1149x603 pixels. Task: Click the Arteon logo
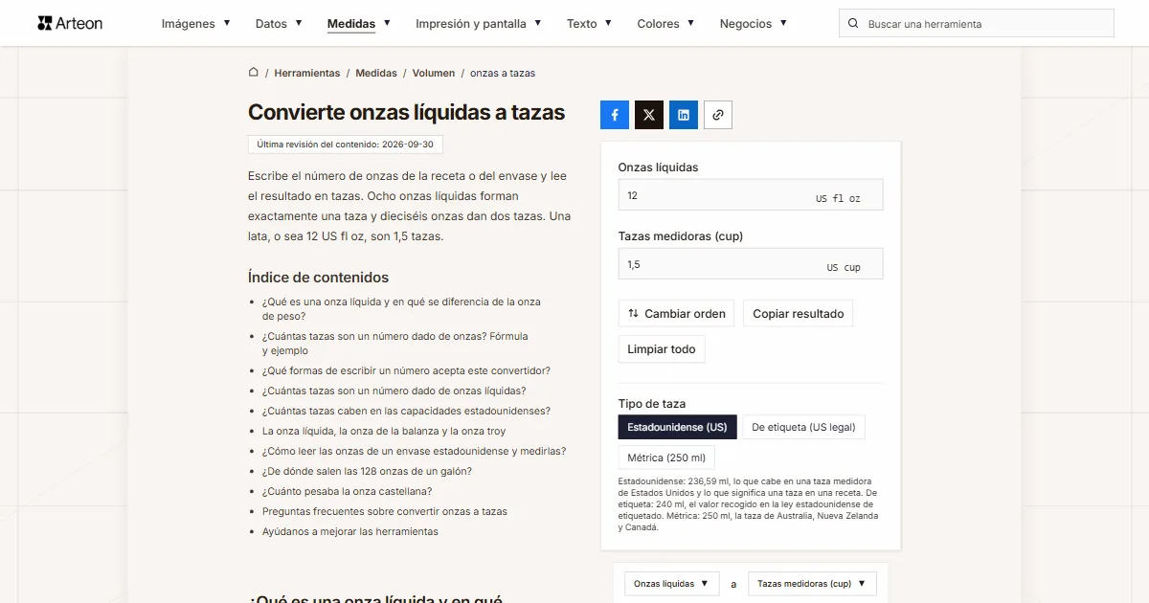[x=70, y=23]
